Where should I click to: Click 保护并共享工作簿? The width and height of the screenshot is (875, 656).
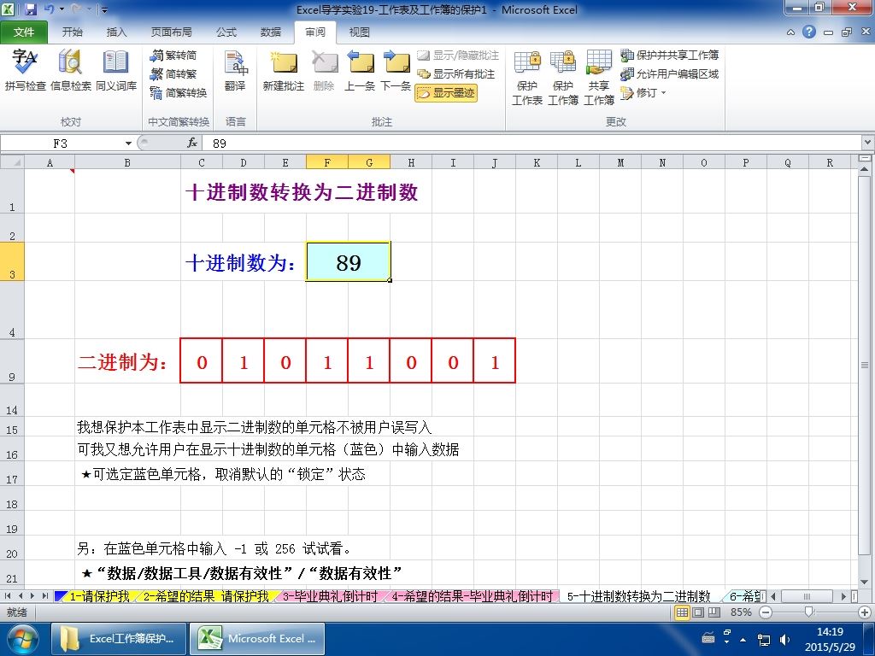(670, 55)
